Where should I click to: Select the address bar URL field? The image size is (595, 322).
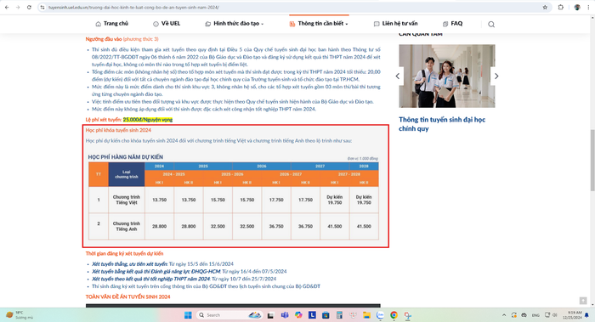click(292, 7)
